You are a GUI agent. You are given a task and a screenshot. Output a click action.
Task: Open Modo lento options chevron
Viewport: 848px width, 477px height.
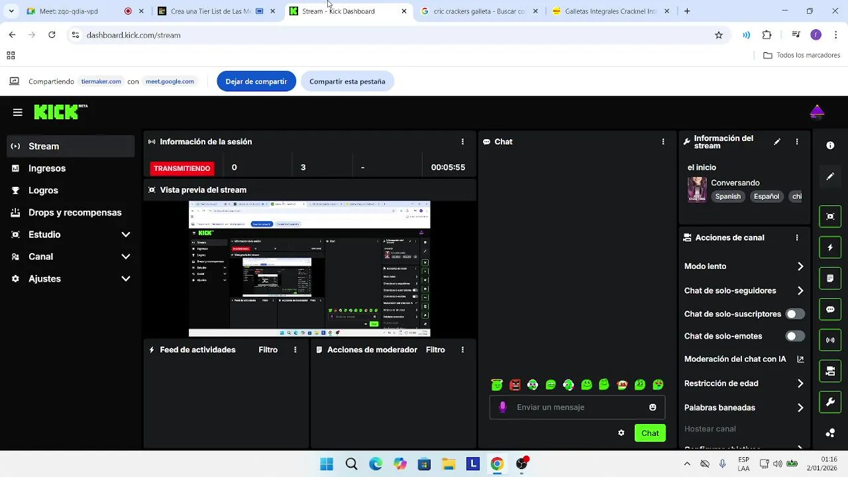click(800, 266)
